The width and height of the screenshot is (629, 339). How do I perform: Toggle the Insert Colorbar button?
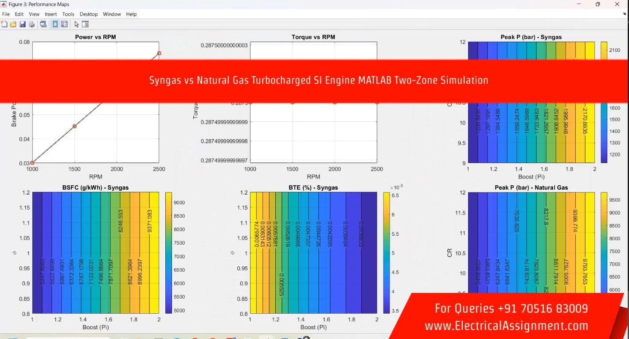[x=55, y=24]
